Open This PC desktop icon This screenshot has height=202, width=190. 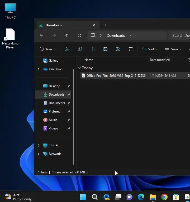pos(10,11)
